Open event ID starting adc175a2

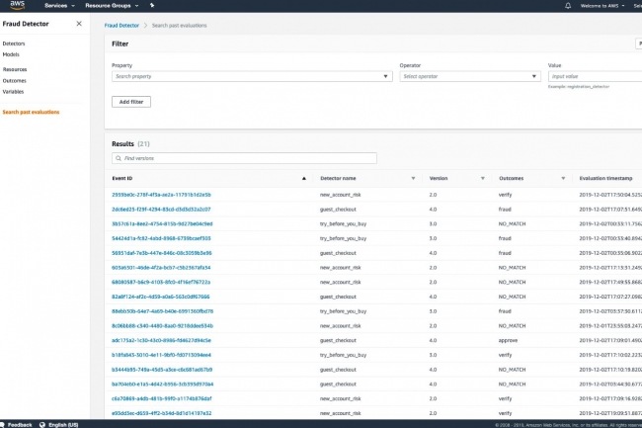click(161, 341)
